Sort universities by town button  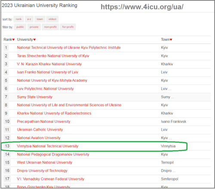coord(40,19)
